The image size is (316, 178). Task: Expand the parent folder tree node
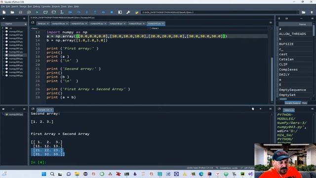click(x=2, y=28)
